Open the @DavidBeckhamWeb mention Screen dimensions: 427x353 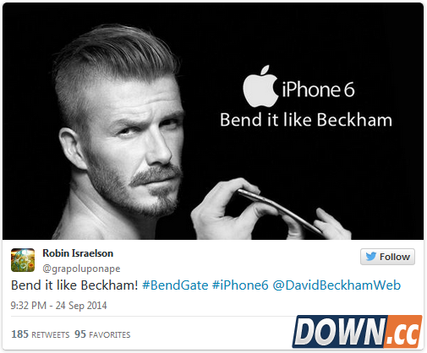coord(337,285)
